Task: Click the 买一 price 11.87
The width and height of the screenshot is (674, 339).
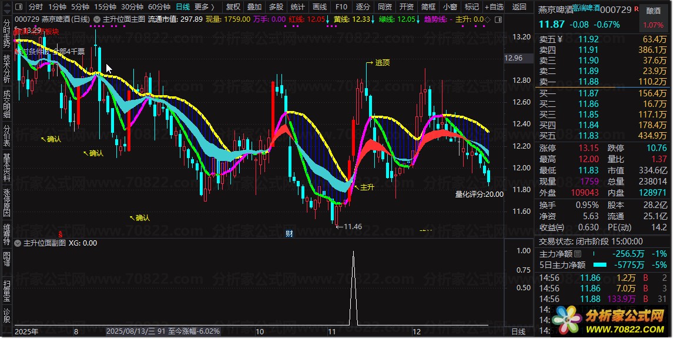Action: (588, 93)
